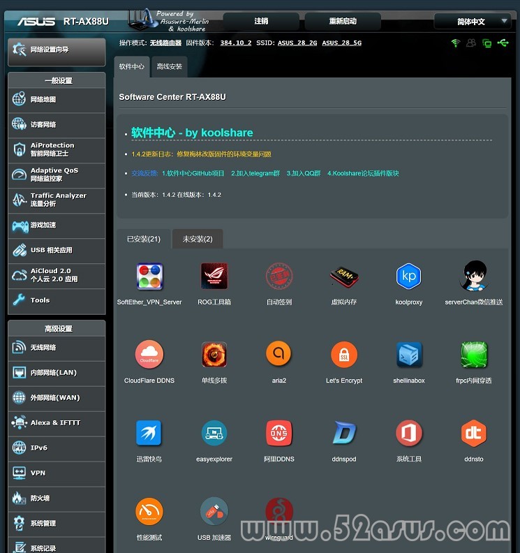Open the USB 加速器 plugin
This screenshot has width=520, height=553.
pyautogui.click(x=214, y=511)
